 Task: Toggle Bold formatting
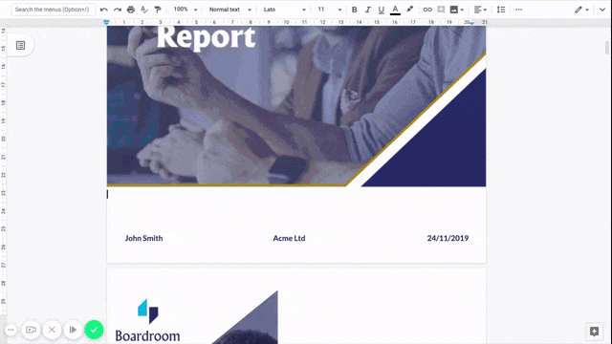354,10
